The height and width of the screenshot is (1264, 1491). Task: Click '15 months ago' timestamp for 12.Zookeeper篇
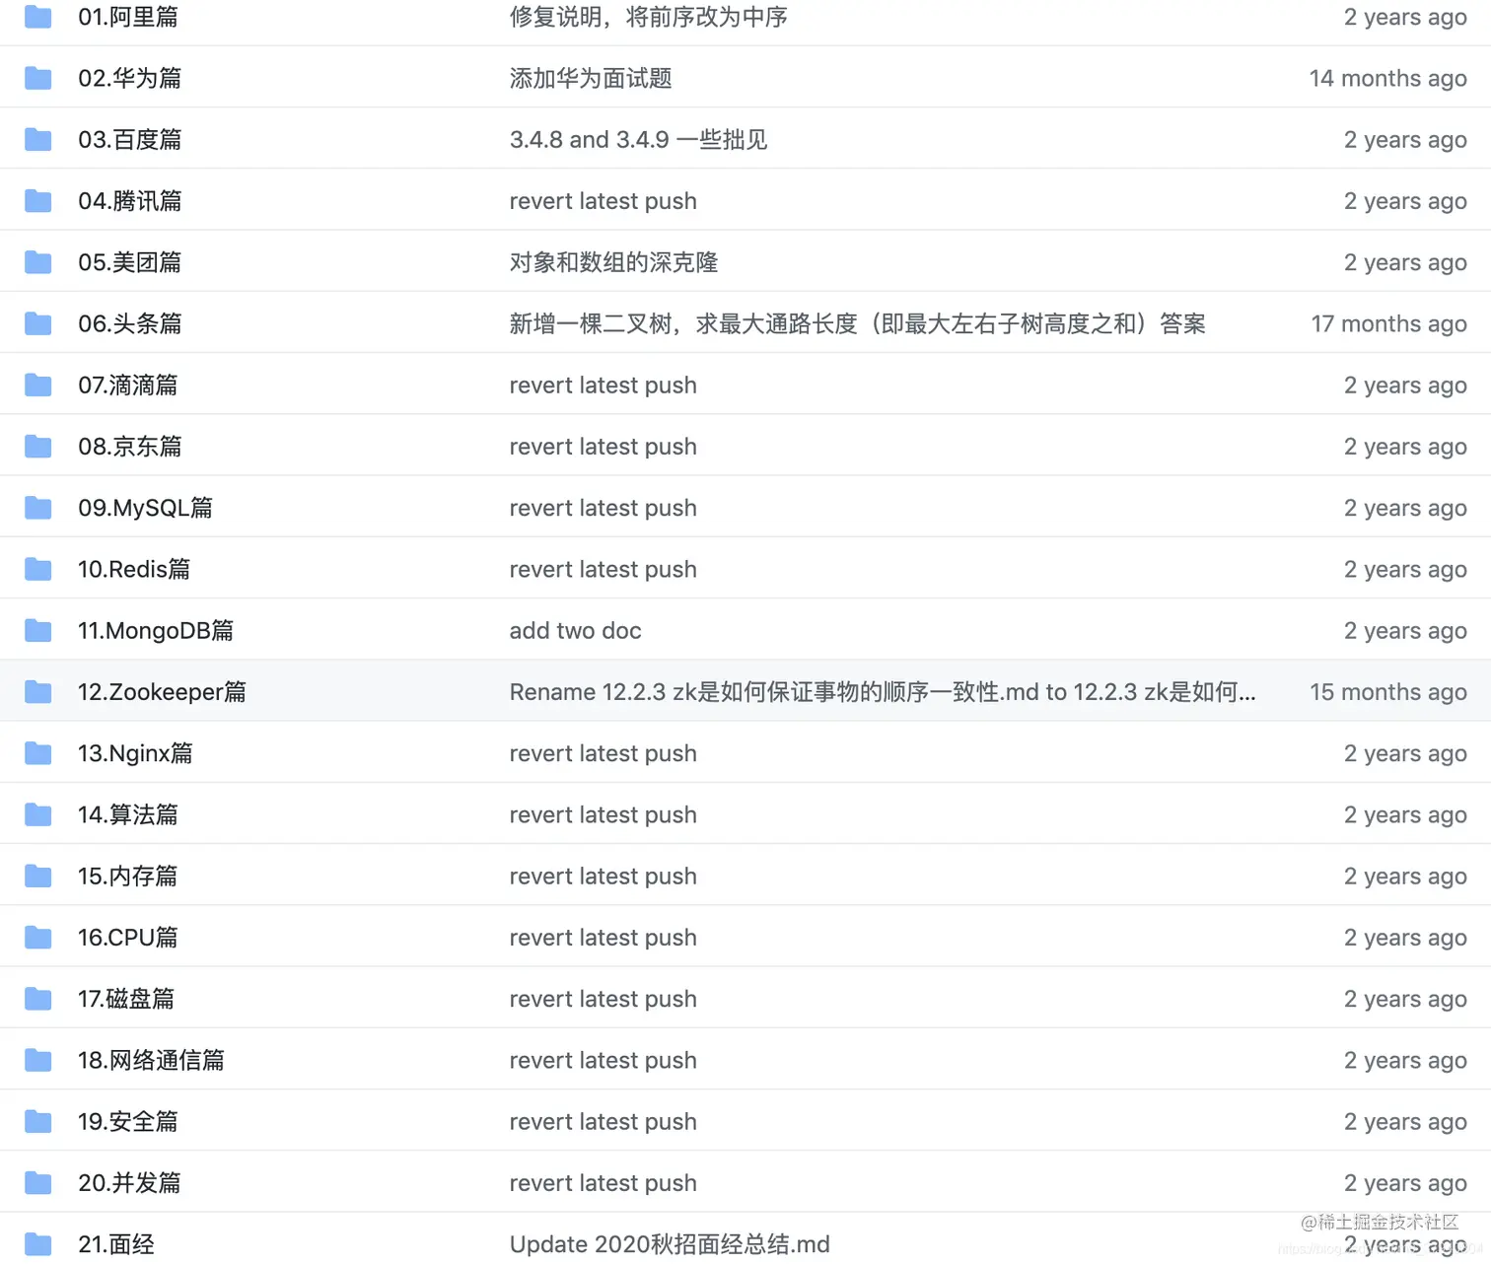1387,692
